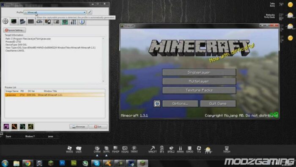This screenshot has height=167, width=296.
Task: Launch the TRRNT dock shortcut
Action: (x=134, y=149)
